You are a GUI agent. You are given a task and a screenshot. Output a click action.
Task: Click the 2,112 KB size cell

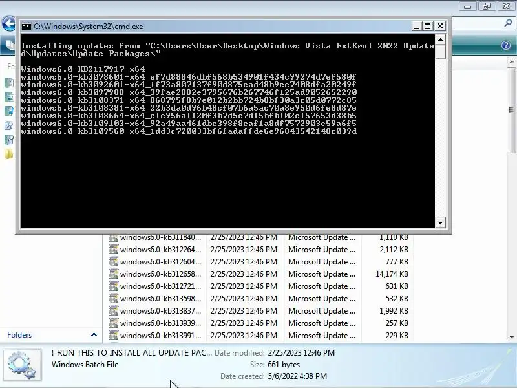coord(394,250)
